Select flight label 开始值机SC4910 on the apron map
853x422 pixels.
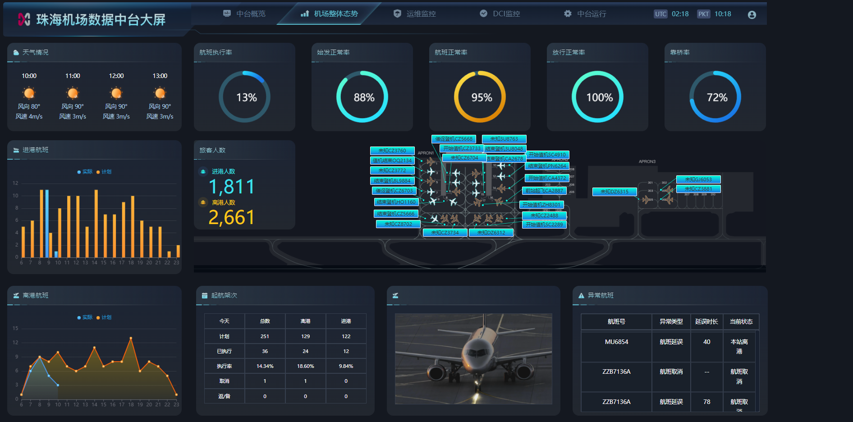(x=547, y=155)
